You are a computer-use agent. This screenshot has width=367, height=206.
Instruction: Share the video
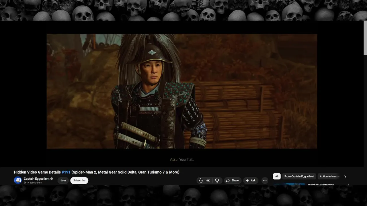click(x=232, y=181)
